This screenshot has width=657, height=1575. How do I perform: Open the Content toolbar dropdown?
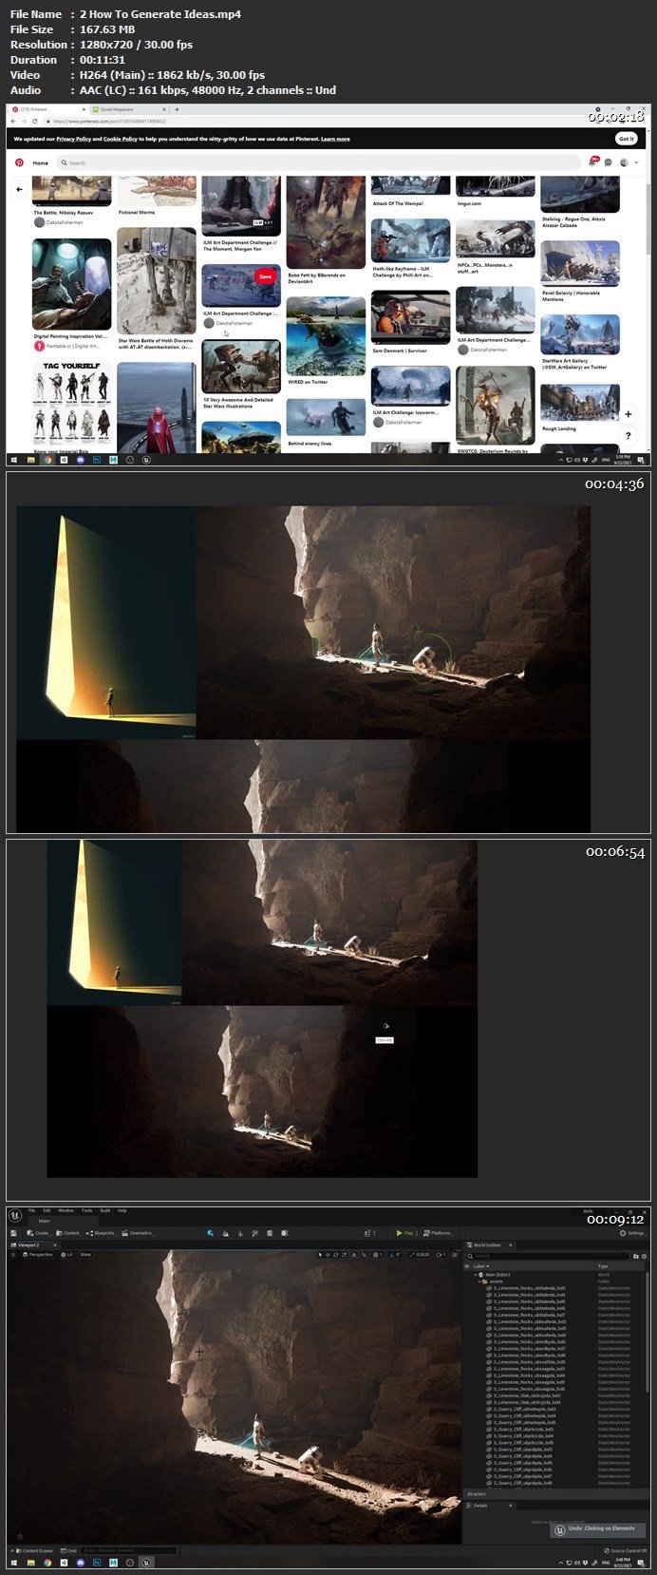(x=68, y=1233)
